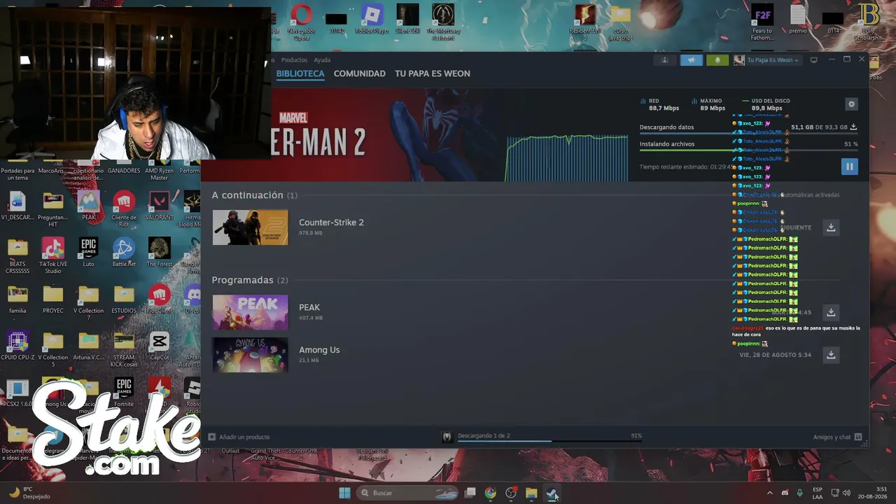Image resolution: width=896 pixels, height=504 pixels.
Task: Pause the current Steam download
Action: [x=849, y=166]
